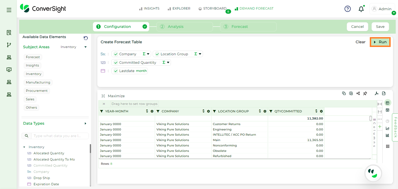
Task: Open the three-dots table options
Action: (x=380, y=119)
